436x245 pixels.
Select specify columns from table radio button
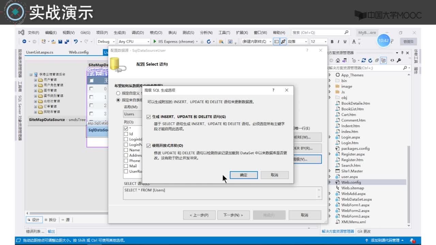click(118, 100)
